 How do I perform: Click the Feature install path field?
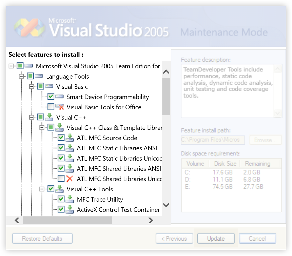point(213,140)
